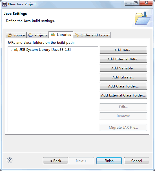
Task: Click the Projects tab folder icon
Action: (30, 35)
